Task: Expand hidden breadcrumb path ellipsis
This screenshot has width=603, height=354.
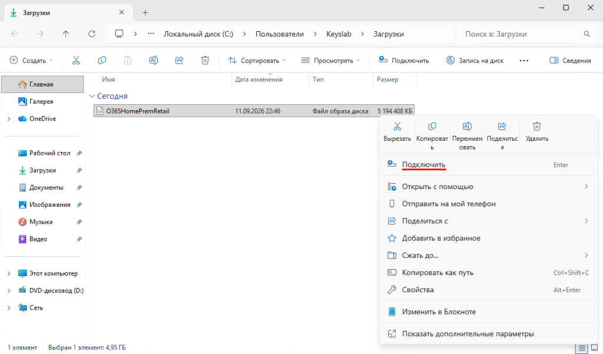Action: 151,34
